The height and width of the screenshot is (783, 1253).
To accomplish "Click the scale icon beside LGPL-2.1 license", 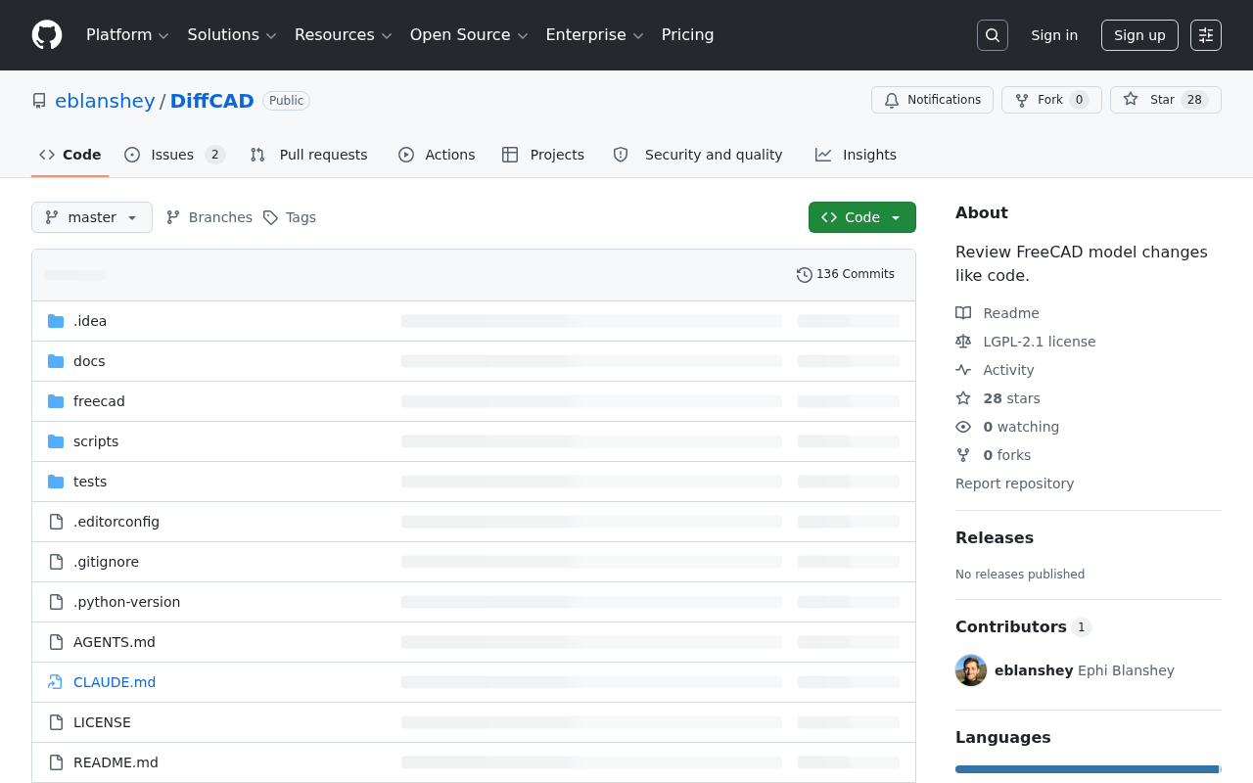I will 963,342.
